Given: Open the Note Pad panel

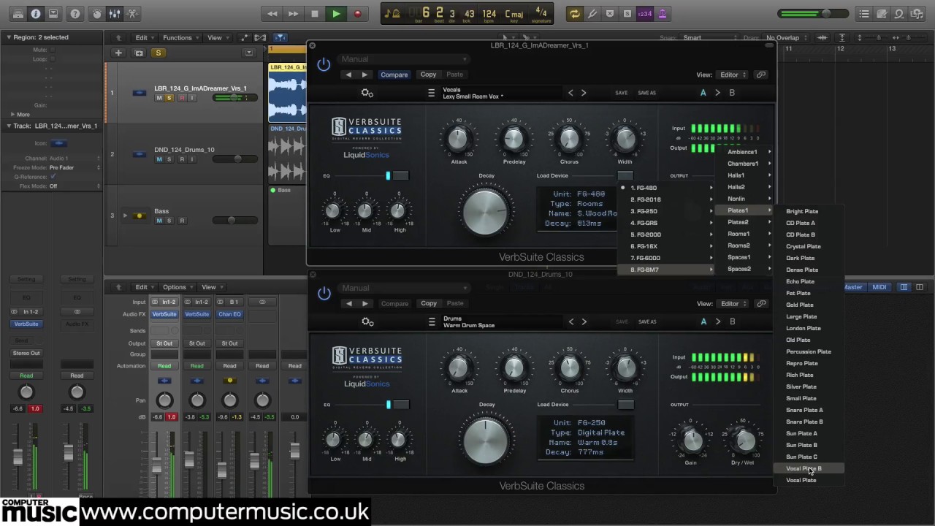Looking at the screenshot, I should tap(882, 14).
